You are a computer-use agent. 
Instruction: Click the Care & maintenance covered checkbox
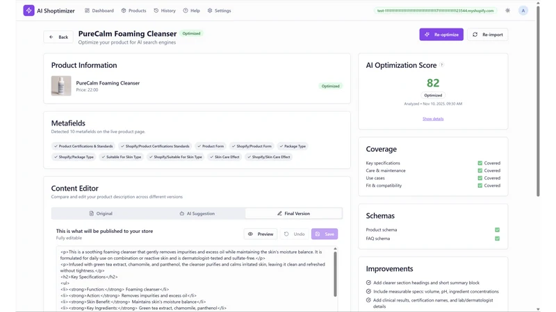pyautogui.click(x=480, y=171)
